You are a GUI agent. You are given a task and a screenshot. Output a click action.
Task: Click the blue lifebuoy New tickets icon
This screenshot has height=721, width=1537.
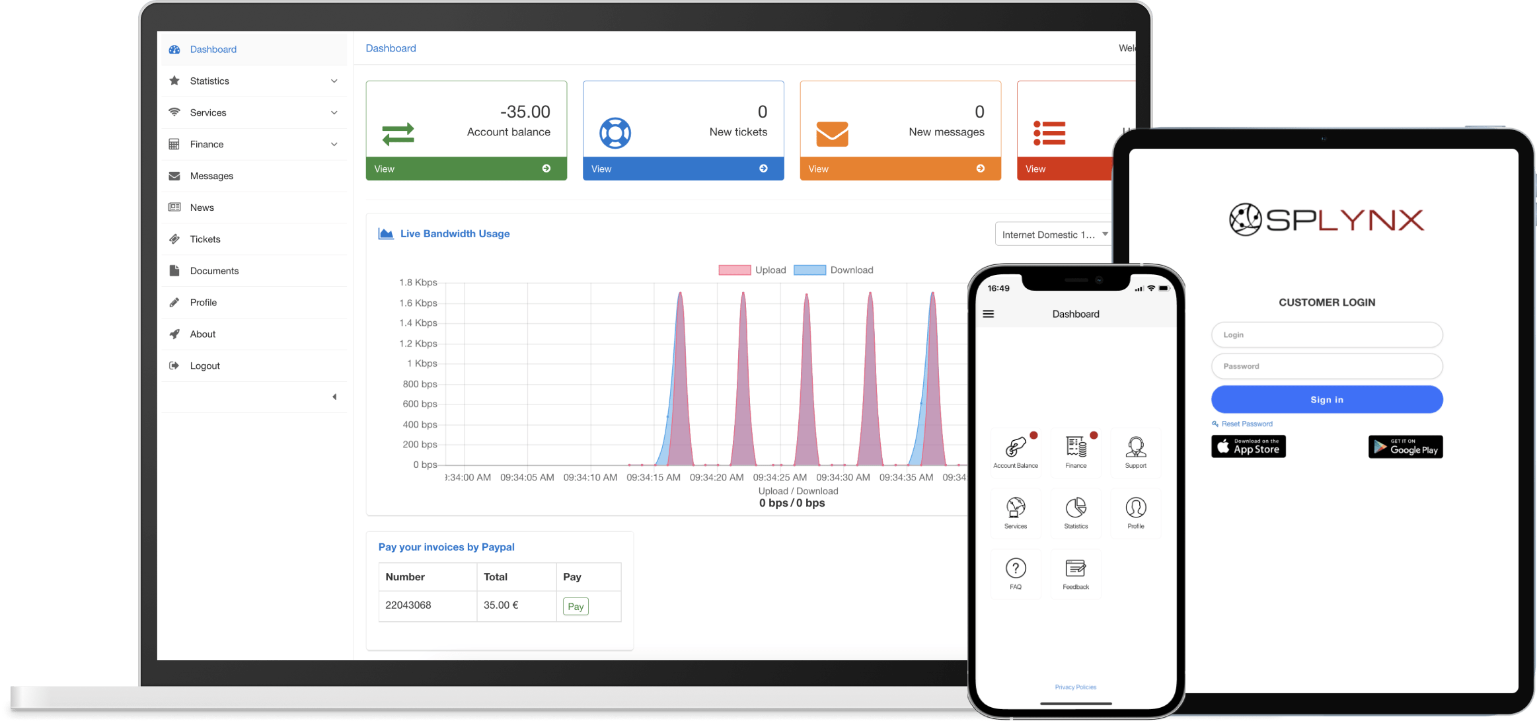[x=615, y=133]
